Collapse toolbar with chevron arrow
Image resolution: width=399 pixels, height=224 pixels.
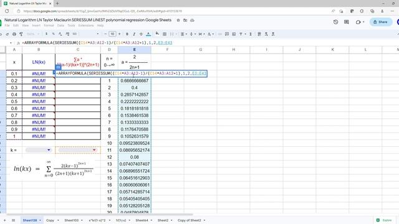[398, 34]
